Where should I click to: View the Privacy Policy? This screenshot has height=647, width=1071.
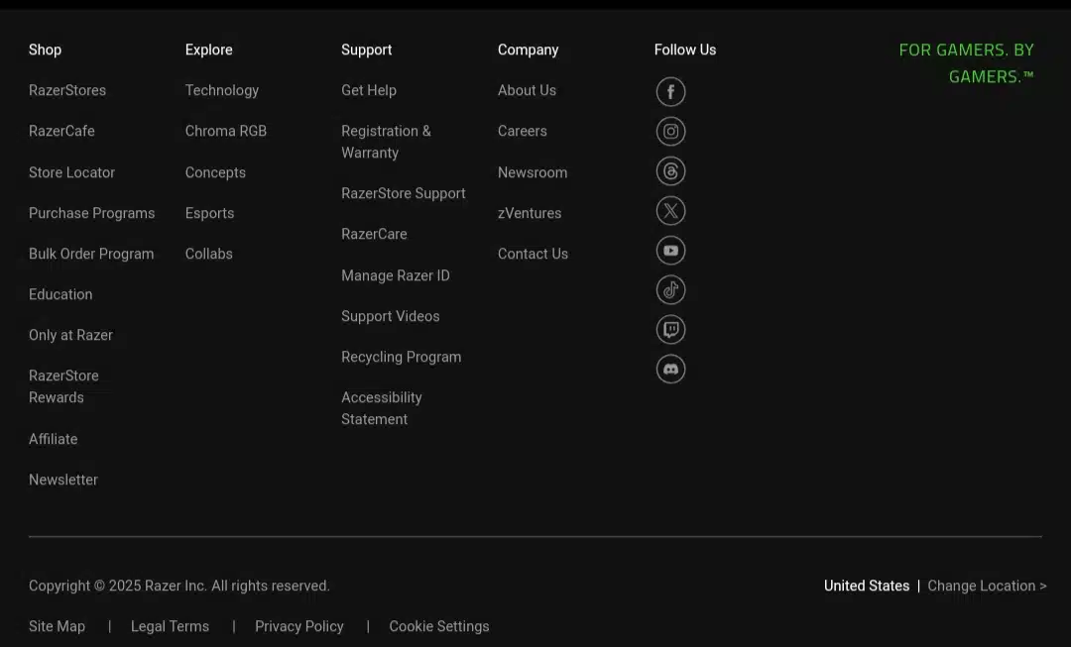(x=299, y=626)
